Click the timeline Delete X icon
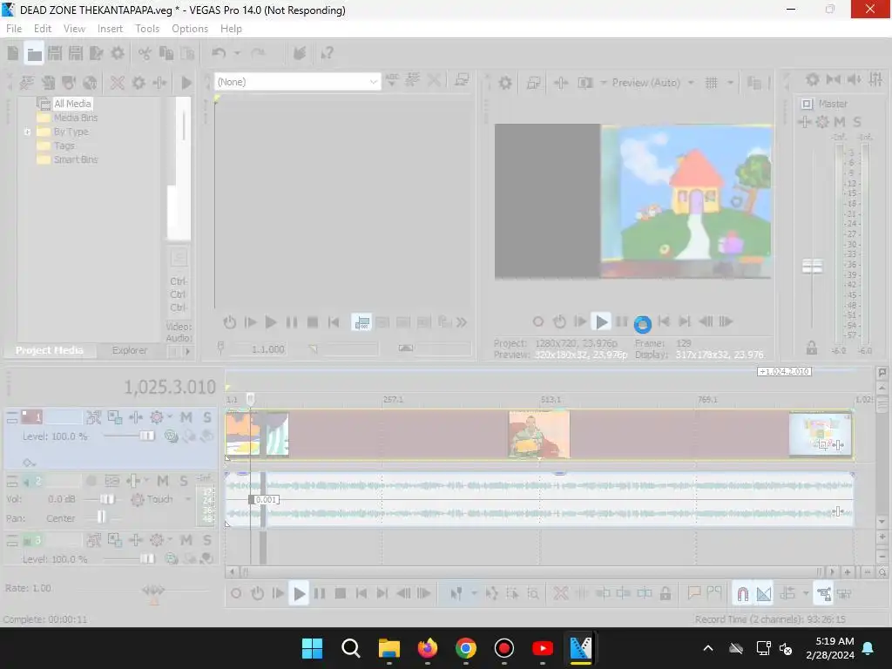Screen dimensions: 892x669 pyautogui.click(x=560, y=594)
